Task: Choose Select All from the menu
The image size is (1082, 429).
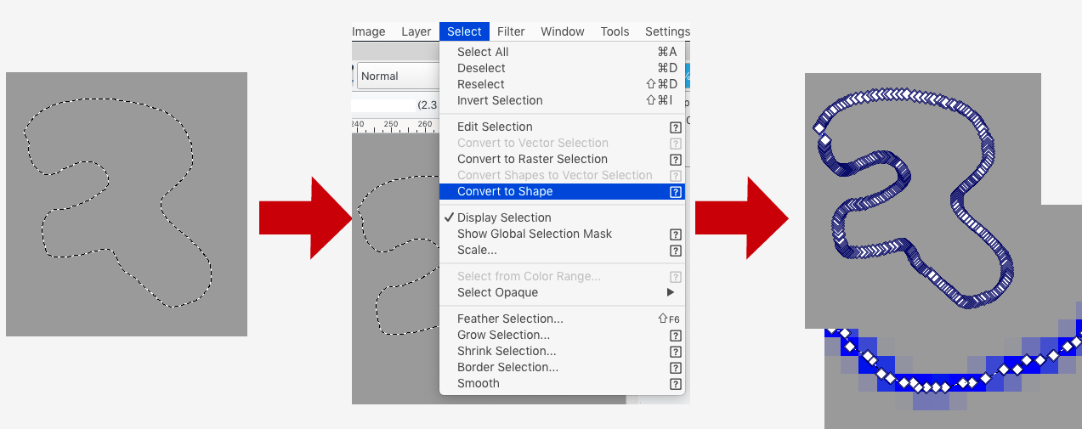Action: click(x=483, y=52)
